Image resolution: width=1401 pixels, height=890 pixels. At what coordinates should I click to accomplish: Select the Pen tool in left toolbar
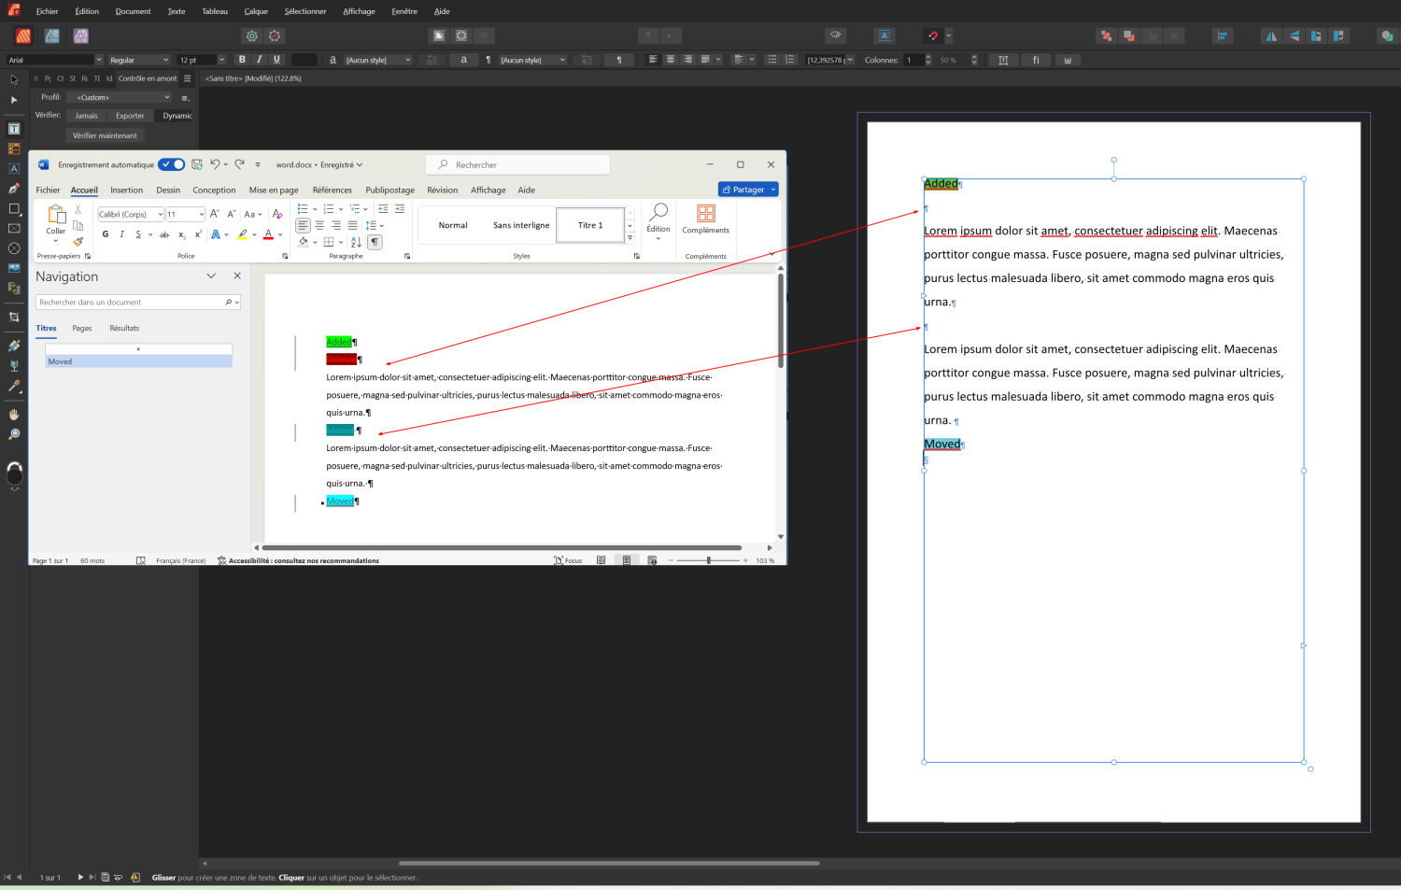14,189
